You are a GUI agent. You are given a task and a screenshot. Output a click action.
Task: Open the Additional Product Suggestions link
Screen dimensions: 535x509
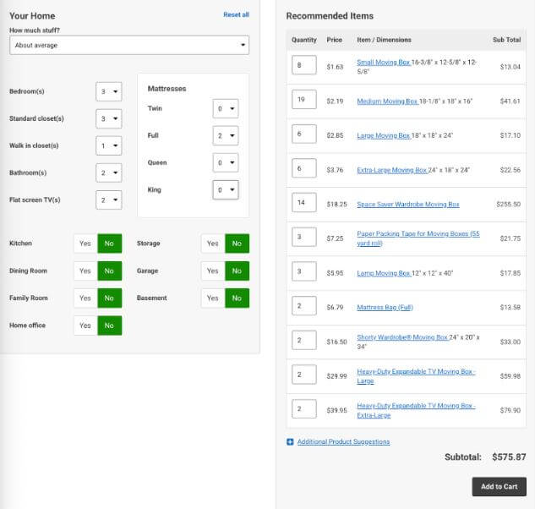tap(343, 442)
